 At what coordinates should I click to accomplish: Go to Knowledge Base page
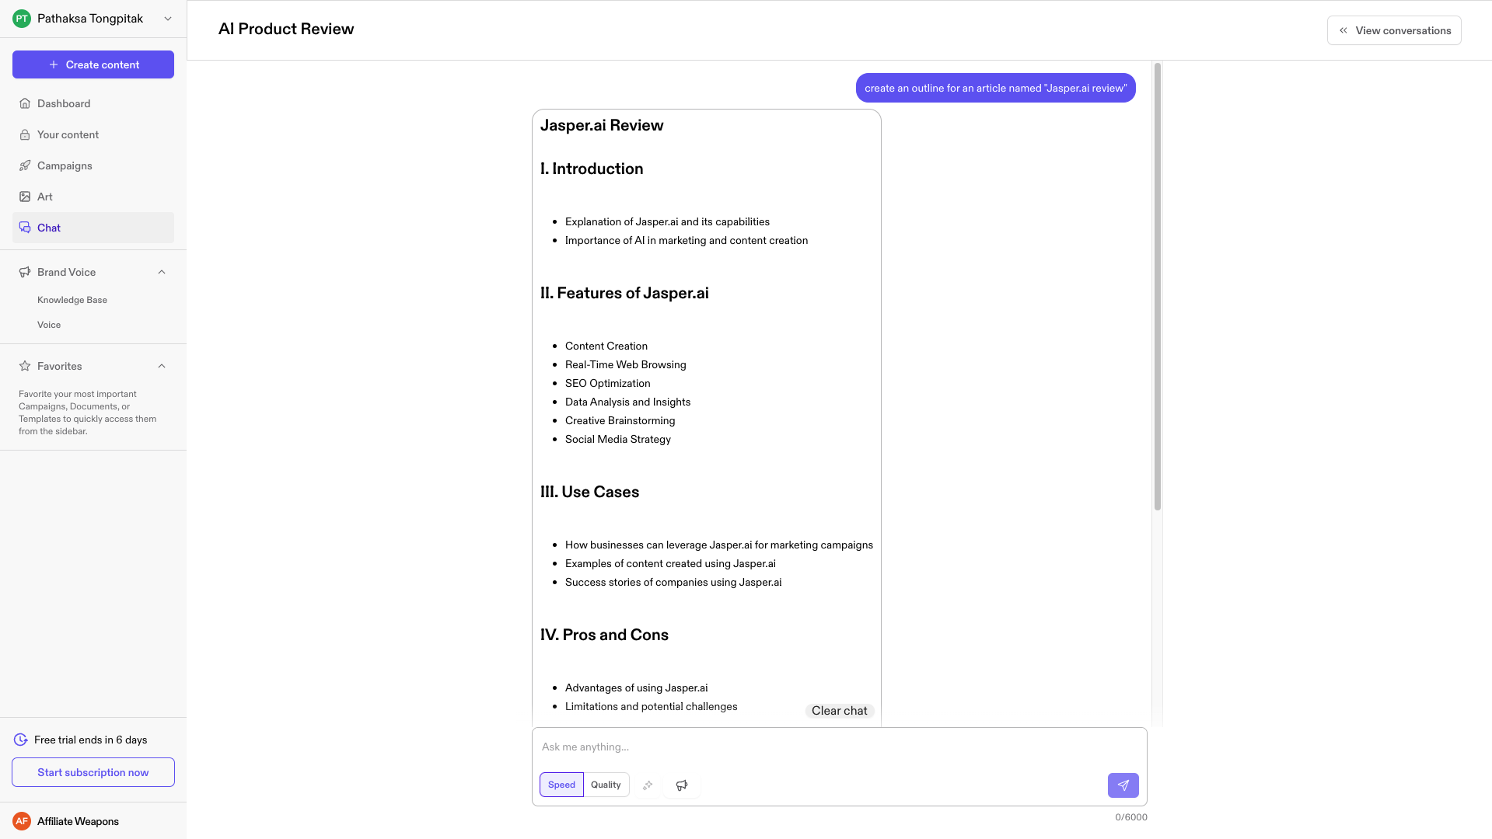[x=72, y=300]
